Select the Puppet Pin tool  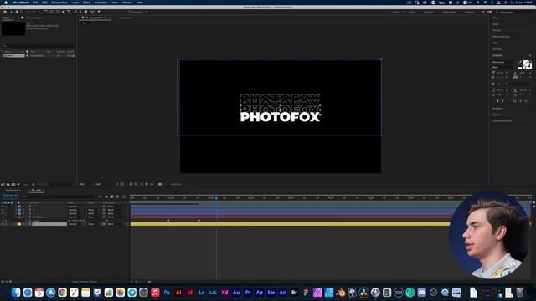tap(99, 12)
